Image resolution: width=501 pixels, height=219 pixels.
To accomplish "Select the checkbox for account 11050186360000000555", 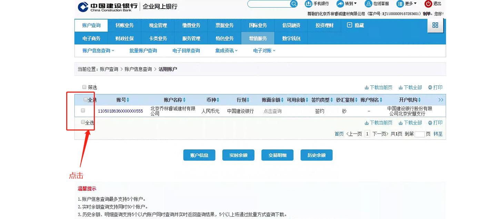I will coord(82,110).
